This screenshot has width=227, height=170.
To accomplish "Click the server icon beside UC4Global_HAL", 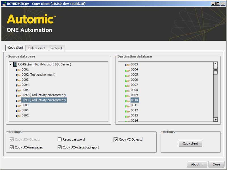I will tap(15, 64).
